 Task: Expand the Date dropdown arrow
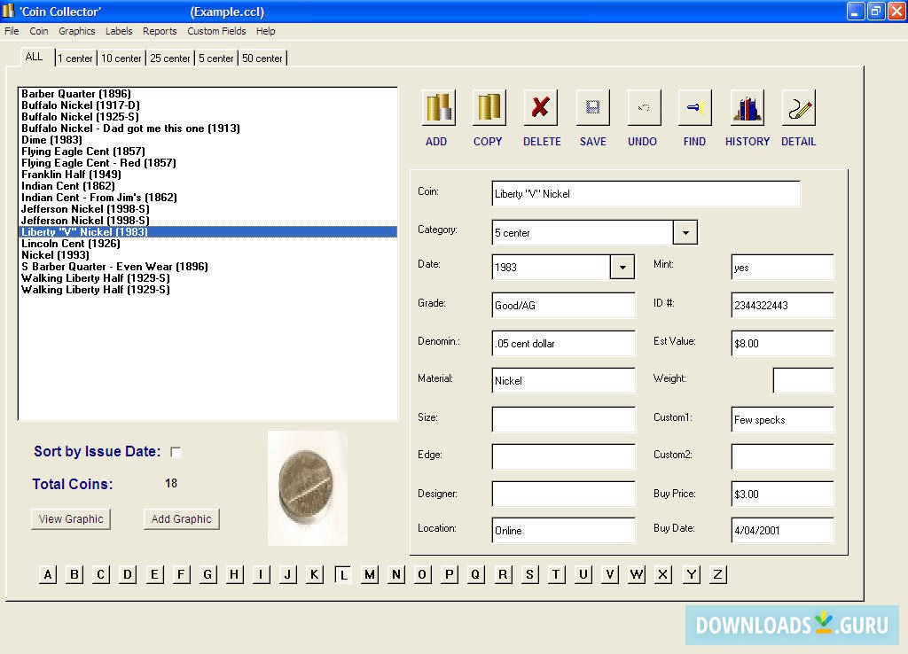coord(622,267)
